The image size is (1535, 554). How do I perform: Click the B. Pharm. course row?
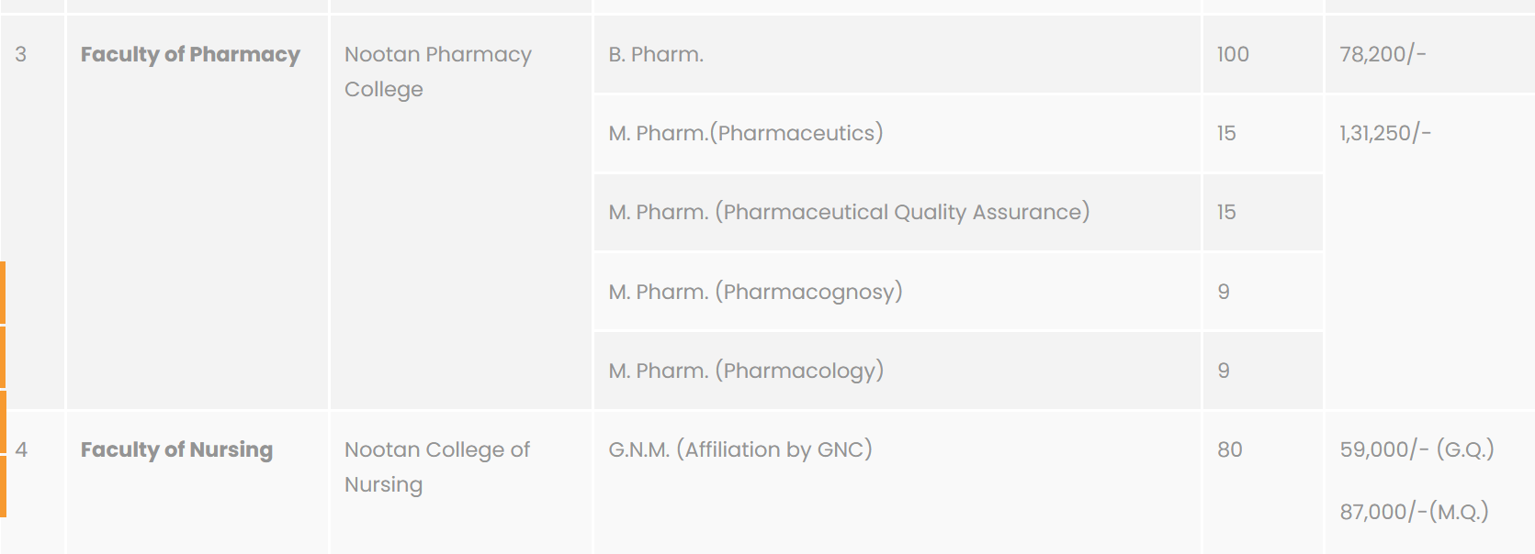656,55
